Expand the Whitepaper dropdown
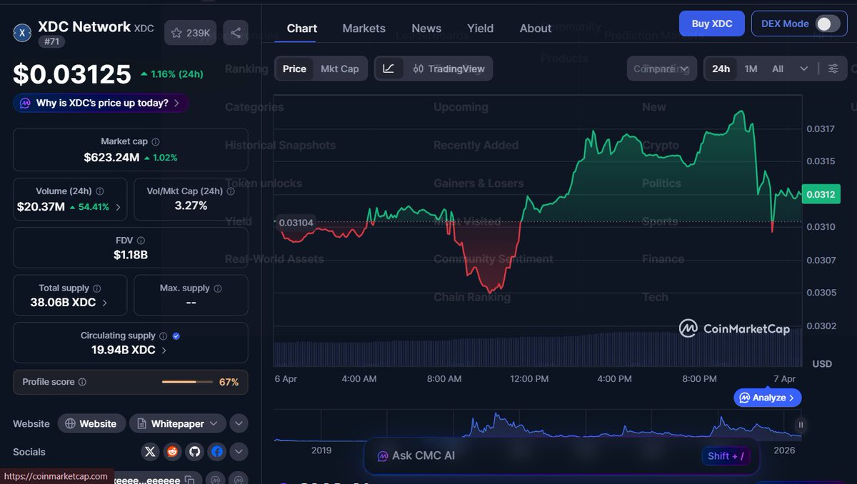Viewport: 857px width, 484px height. 178,423
